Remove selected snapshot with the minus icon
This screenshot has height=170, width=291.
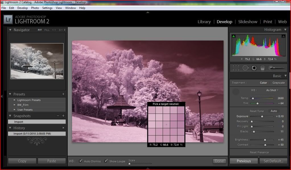click(x=58, y=116)
